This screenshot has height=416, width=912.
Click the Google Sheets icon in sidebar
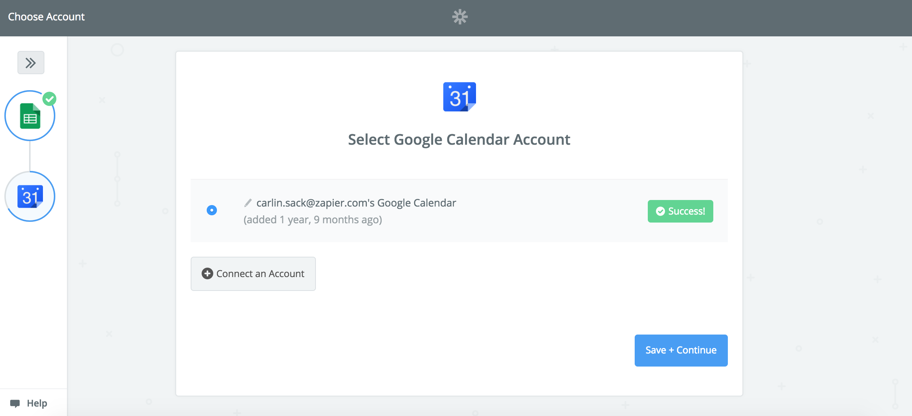click(x=30, y=116)
